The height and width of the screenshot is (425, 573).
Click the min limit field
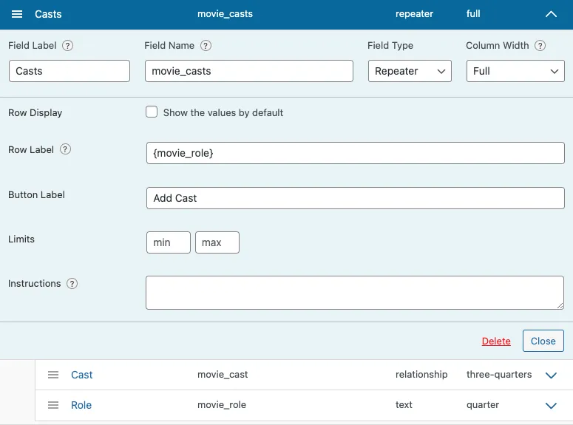pyautogui.click(x=169, y=242)
